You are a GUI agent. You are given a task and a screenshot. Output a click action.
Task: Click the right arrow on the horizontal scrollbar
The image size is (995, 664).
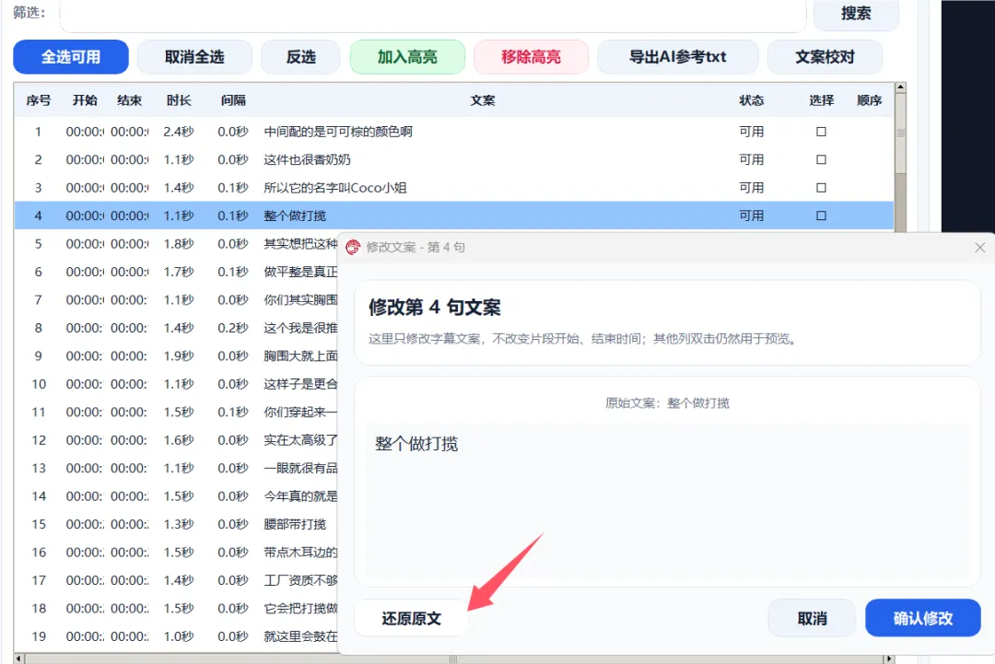pyautogui.click(x=889, y=658)
